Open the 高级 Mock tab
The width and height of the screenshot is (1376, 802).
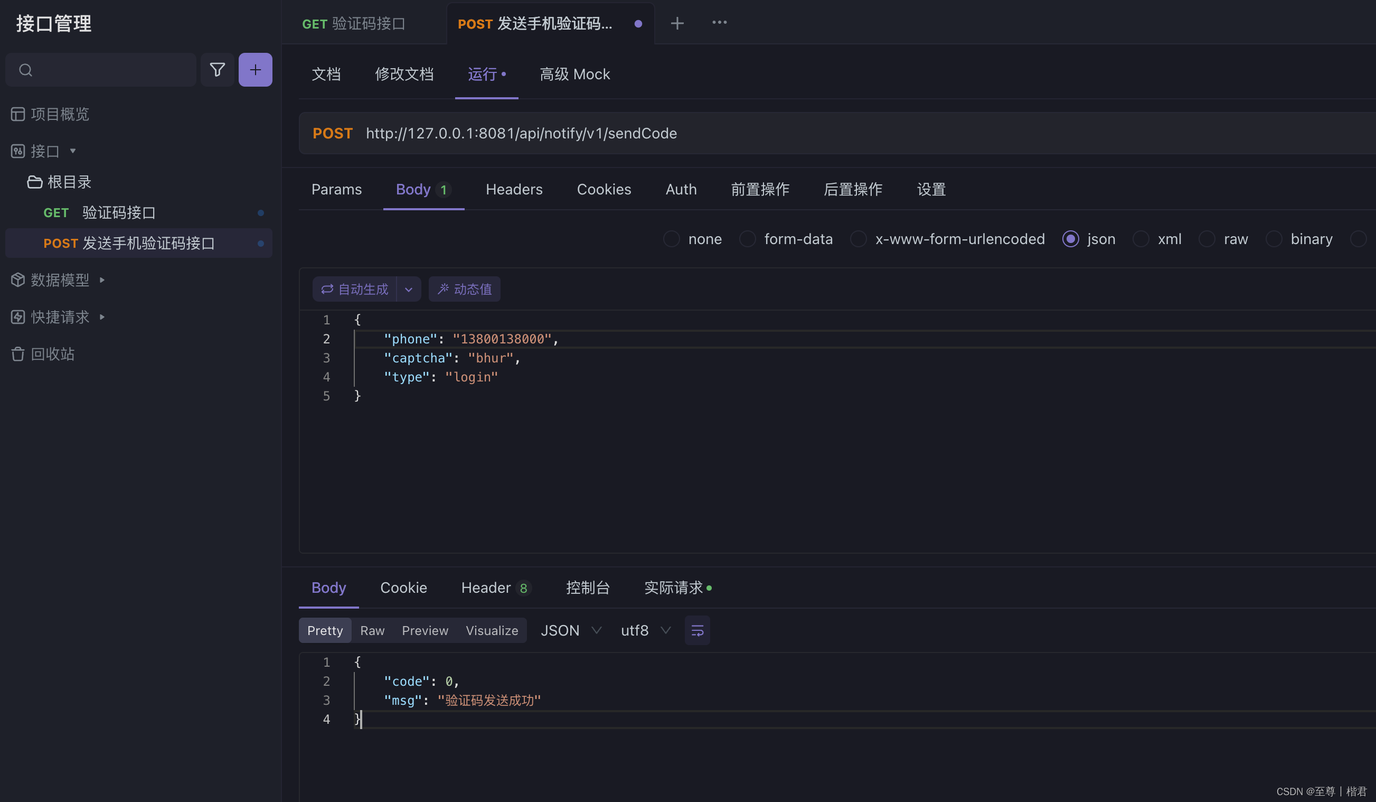coord(574,74)
